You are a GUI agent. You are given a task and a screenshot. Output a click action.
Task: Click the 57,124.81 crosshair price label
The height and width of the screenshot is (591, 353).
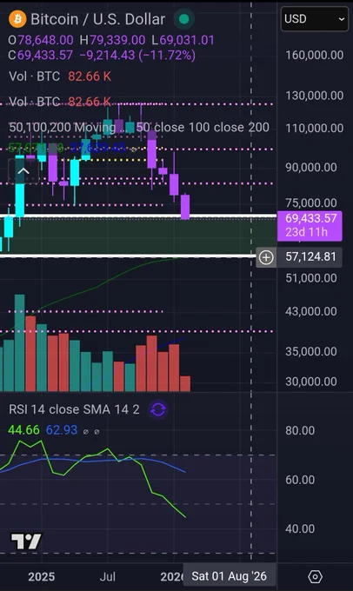310,257
